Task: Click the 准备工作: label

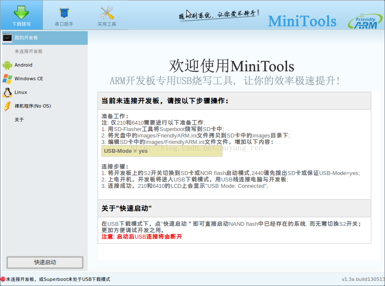Action: [x=115, y=117]
